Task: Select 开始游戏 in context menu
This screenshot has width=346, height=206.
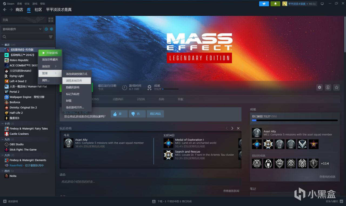Action: pyautogui.click(x=50, y=53)
